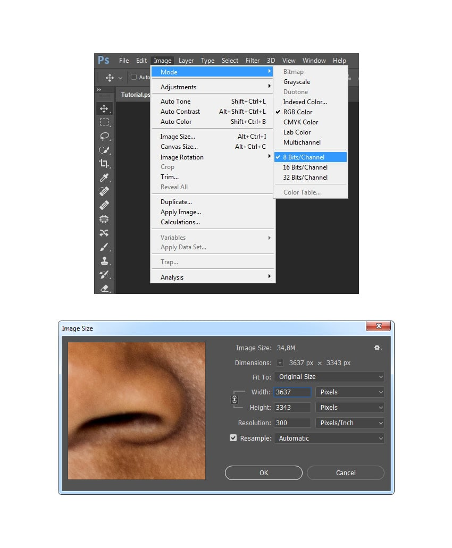The width and height of the screenshot is (452, 548).
Task: Apply Auto Contrast
Action: point(213,112)
